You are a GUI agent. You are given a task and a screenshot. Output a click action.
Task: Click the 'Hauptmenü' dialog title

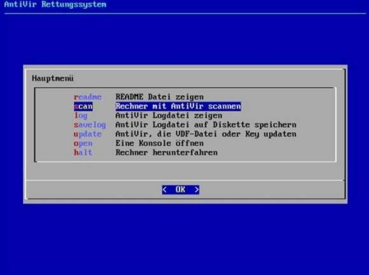[53, 78]
